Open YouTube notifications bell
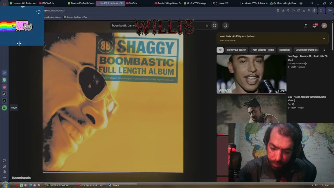Viewport: 334px width, 188px height. (x=314, y=26)
